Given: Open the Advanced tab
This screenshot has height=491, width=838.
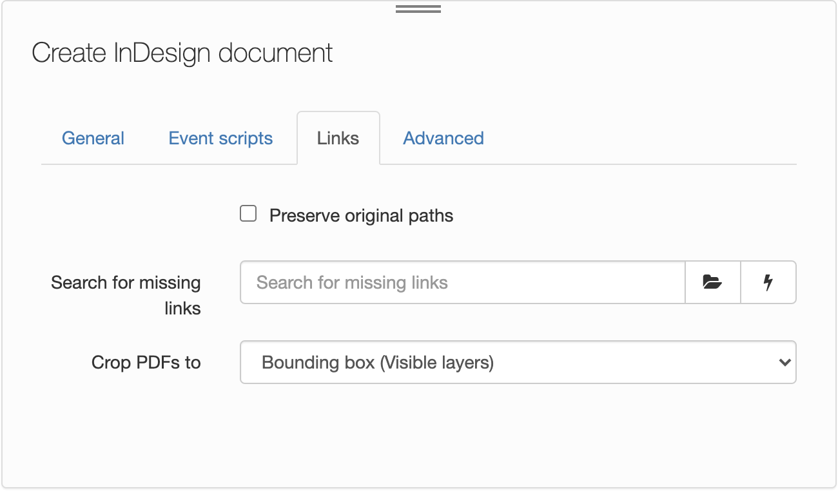Looking at the screenshot, I should (443, 139).
